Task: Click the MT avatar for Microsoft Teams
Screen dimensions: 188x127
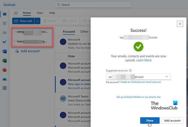Action: [63, 99]
